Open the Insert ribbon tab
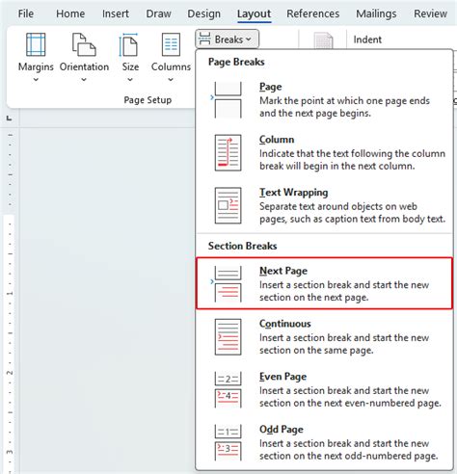Viewport: 457px width, 474px height. tap(116, 13)
